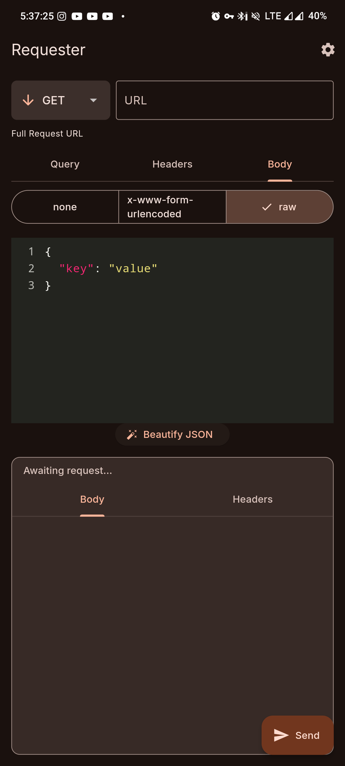Viewport: 345px width, 766px height.
Task: Select x-www-form-urlencoded body type
Action: coord(172,207)
